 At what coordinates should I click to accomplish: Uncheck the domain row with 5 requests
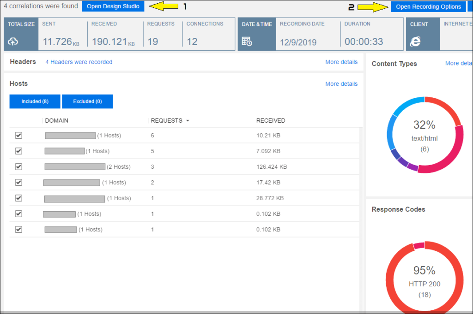[18, 151]
